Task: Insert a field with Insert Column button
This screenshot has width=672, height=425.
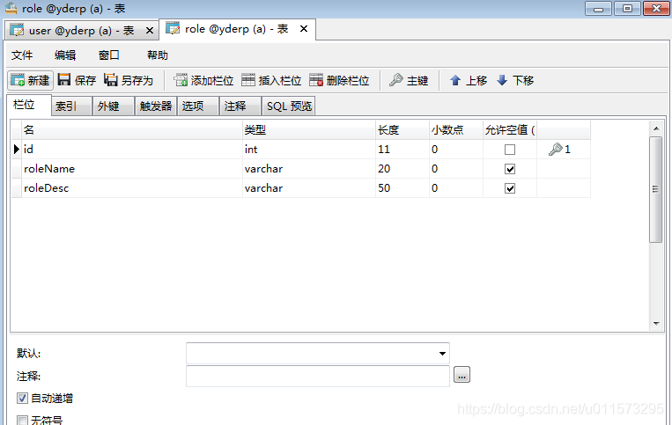Action: point(271,80)
